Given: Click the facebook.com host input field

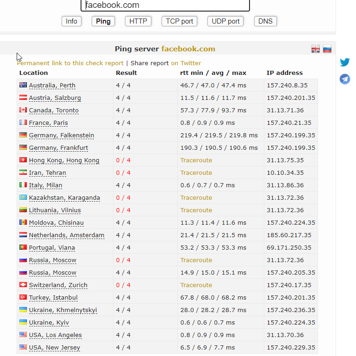Looking at the screenshot, I should point(165,5).
